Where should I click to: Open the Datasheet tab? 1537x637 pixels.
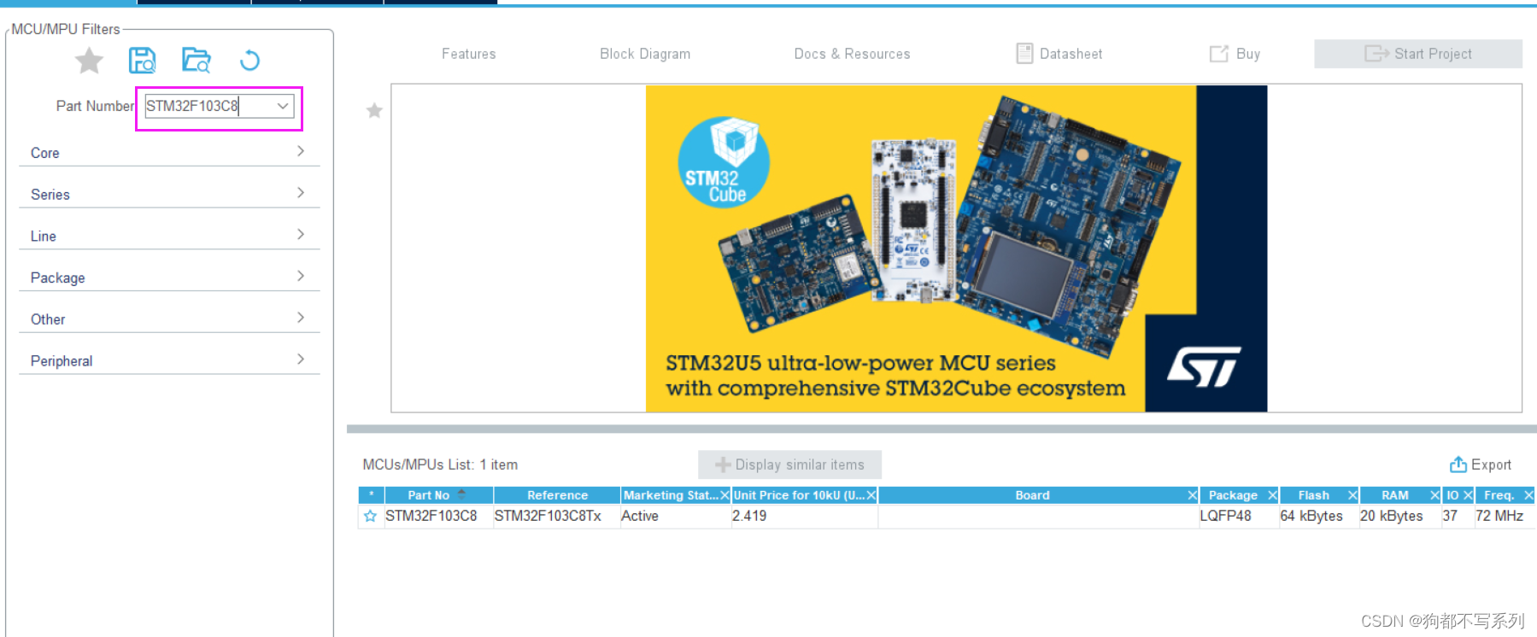(1059, 54)
